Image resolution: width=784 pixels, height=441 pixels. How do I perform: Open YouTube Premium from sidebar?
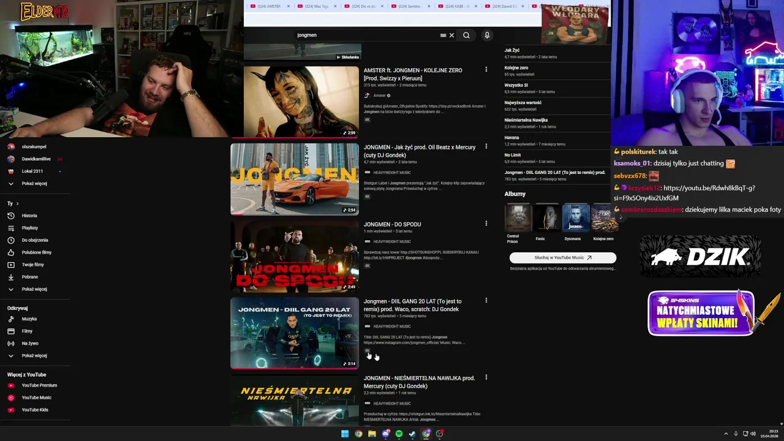39,385
